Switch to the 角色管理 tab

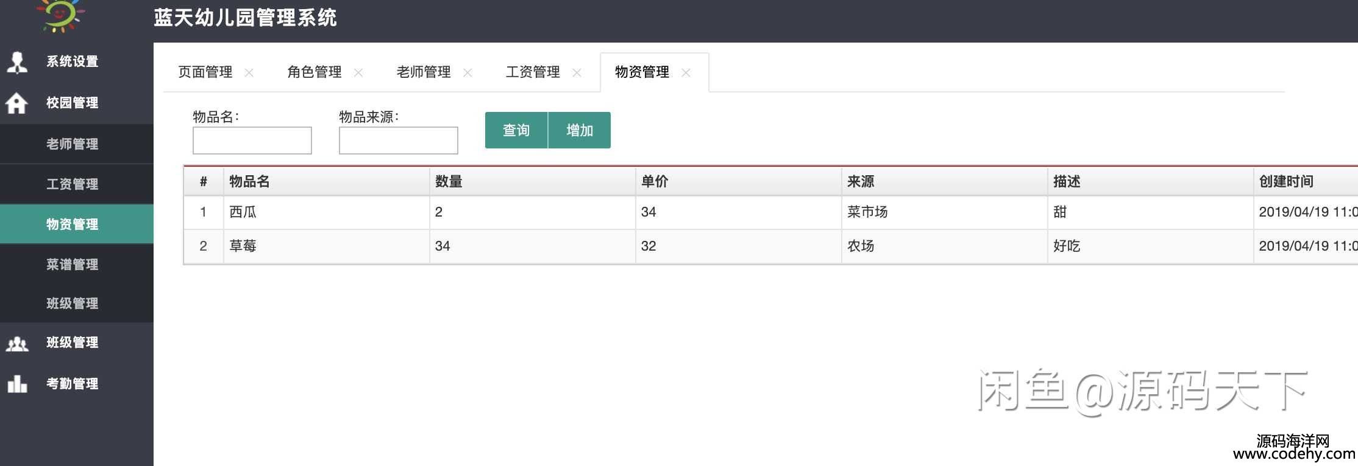(315, 72)
